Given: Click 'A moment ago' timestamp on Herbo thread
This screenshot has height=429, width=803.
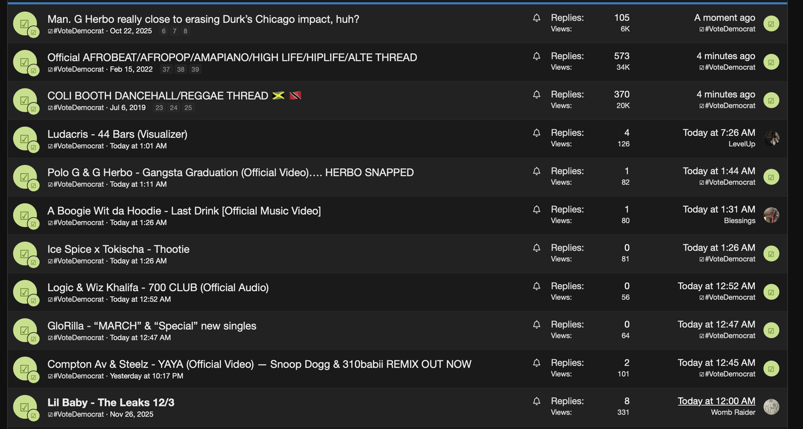Looking at the screenshot, I should tap(725, 18).
